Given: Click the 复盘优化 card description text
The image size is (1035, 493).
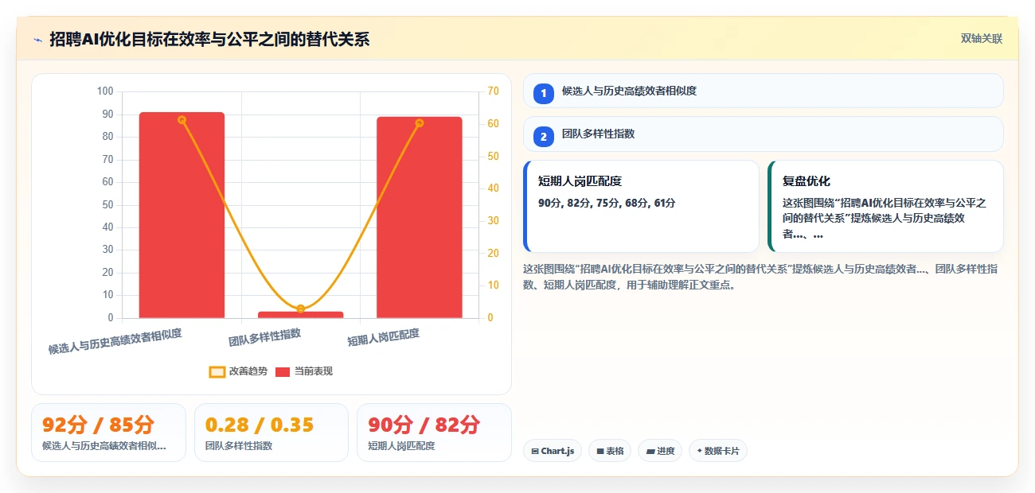Looking at the screenshot, I should (885, 219).
